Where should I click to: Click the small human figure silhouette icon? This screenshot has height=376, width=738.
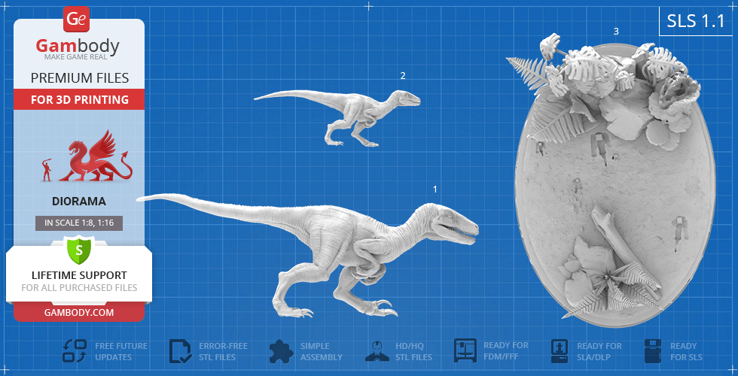47,170
